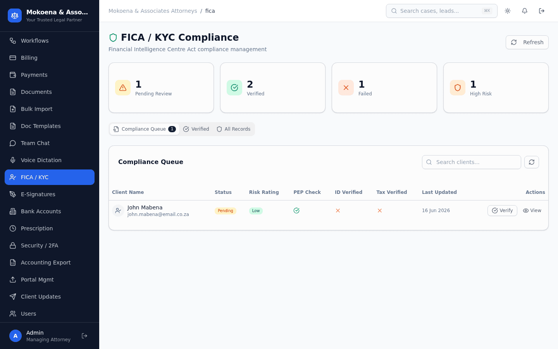The image size is (558, 349).
Task: Click the E-Signatures pen icon
Action: [13, 194]
